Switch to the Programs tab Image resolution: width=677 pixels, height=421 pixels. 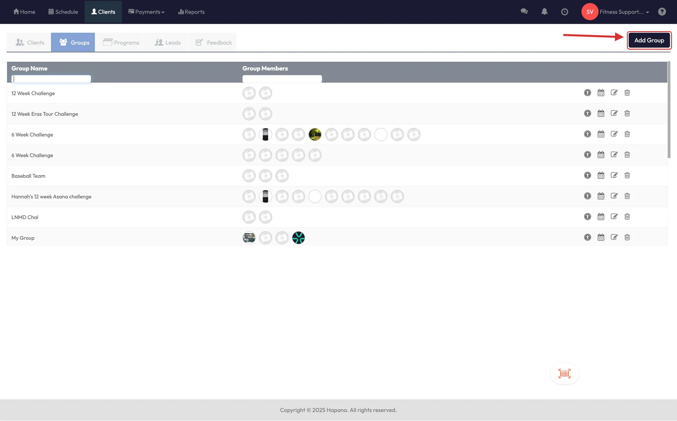point(121,42)
